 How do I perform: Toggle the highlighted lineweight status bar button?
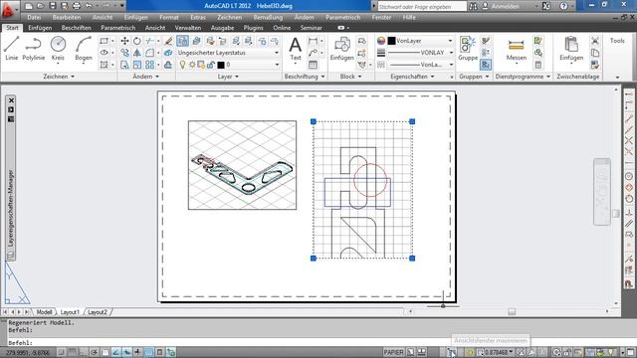(149, 352)
